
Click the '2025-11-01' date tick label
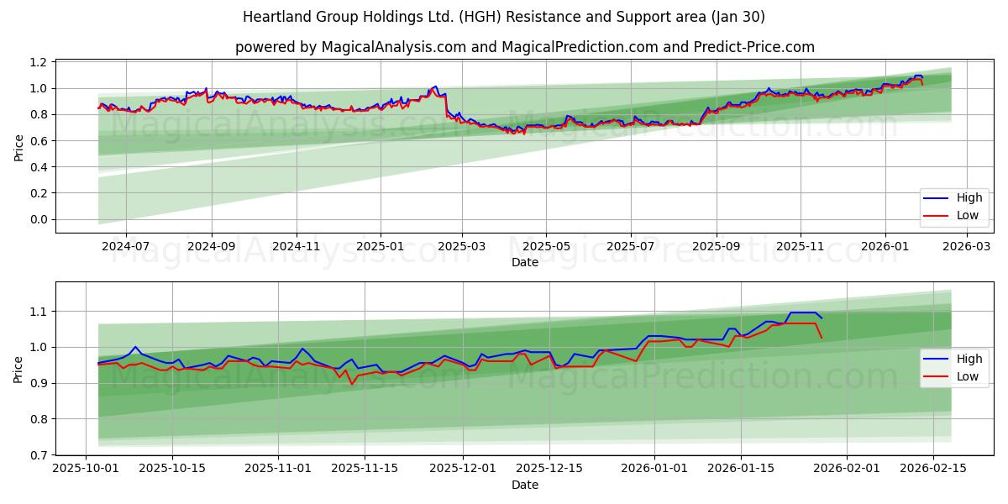click(277, 470)
